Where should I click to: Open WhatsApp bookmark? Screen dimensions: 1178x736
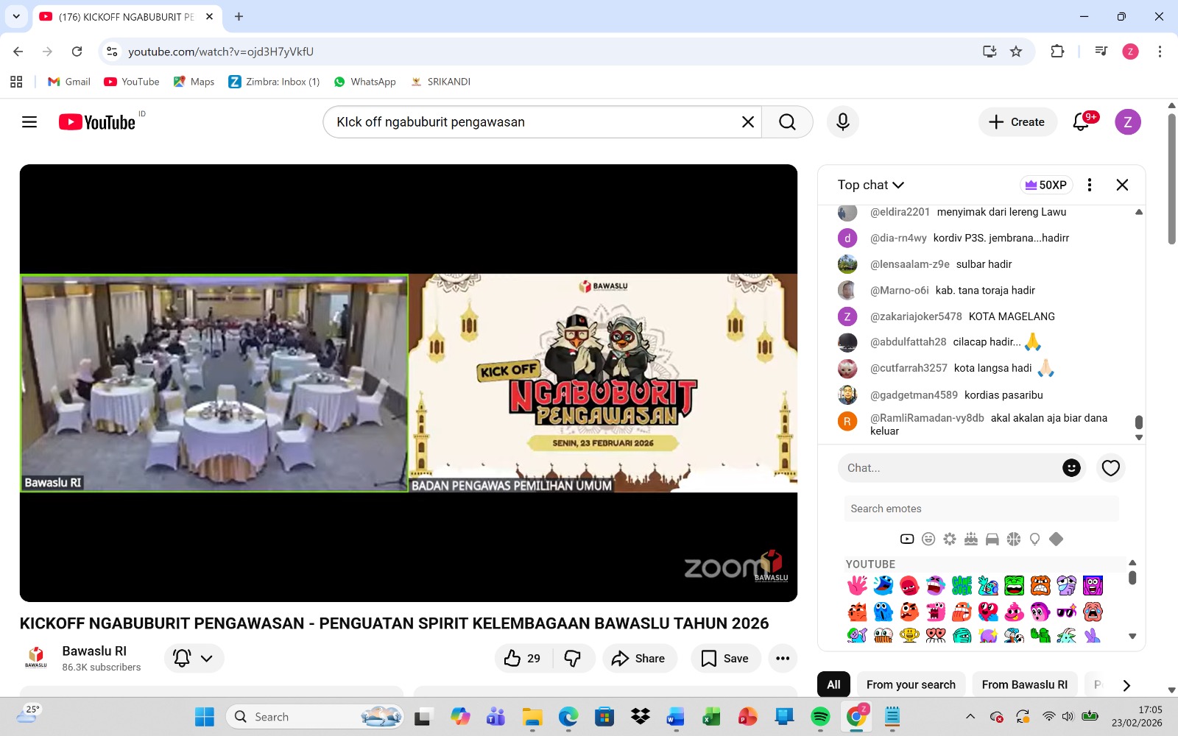pyautogui.click(x=364, y=82)
